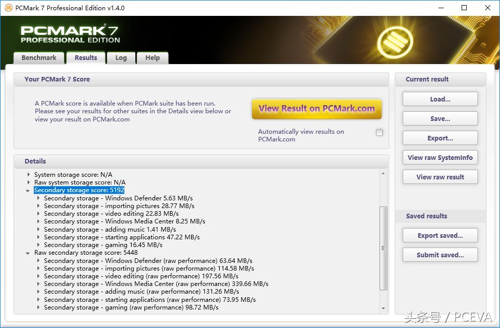Enable automatically view results on PCMark.com
The width and height of the screenshot is (500, 328).
[x=379, y=132]
